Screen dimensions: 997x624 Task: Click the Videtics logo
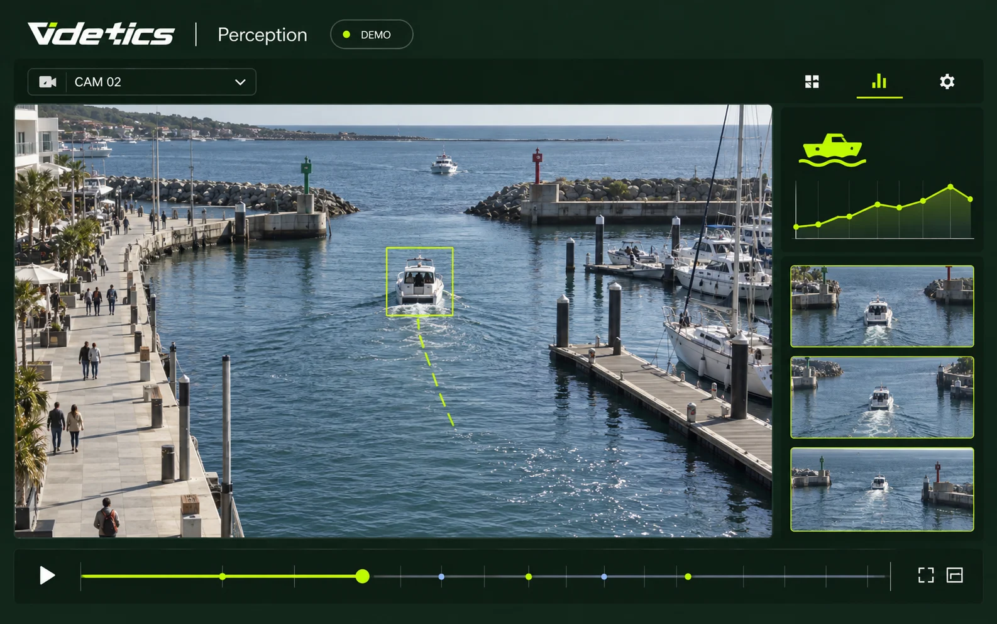[101, 34]
